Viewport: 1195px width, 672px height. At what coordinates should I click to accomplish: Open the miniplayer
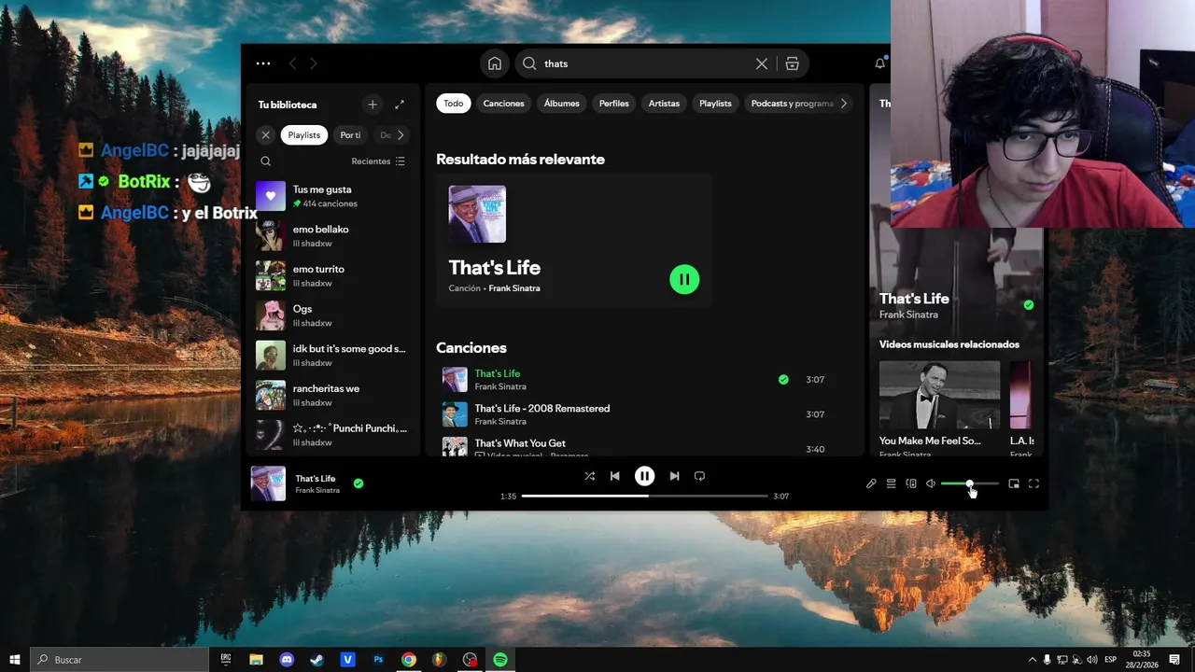[1014, 483]
